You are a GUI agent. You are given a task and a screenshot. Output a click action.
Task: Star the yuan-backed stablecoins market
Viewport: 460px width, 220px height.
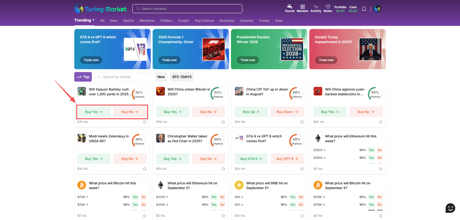click(380, 122)
